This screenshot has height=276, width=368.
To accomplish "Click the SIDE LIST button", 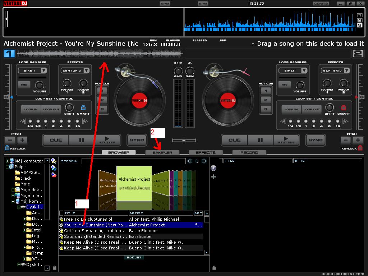I will pos(134,257).
